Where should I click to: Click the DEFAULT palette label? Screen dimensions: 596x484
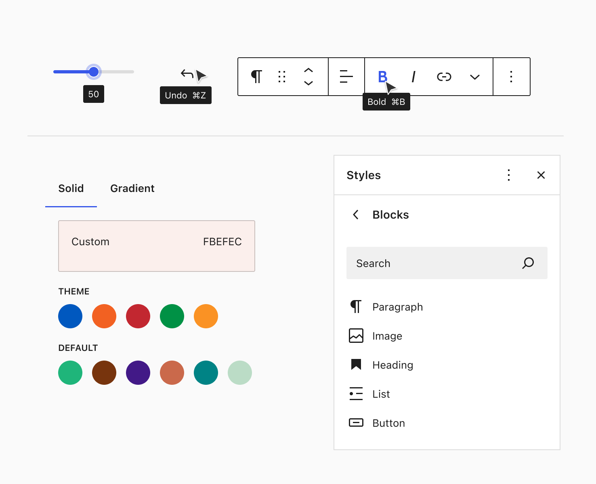pos(78,348)
